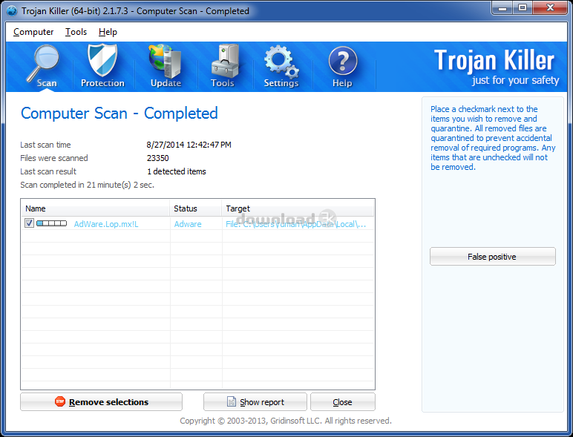Mark detection as False positive
Viewport: 573px width, 437px height.
[493, 257]
